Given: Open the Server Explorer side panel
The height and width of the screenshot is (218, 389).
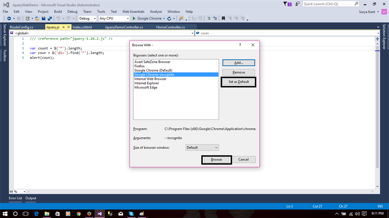Looking at the screenshot, I should 5,35.
